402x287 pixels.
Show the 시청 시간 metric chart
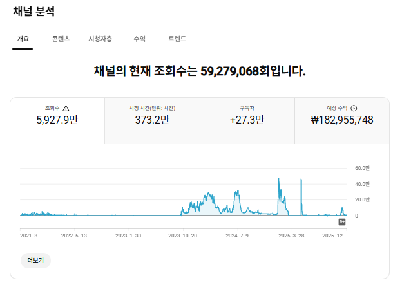click(x=152, y=120)
